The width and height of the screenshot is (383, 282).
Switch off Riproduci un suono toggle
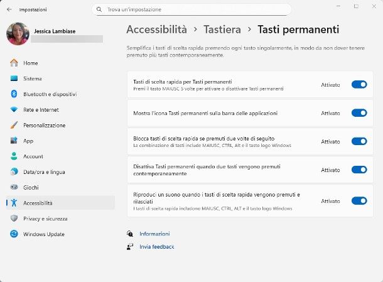(x=359, y=201)
